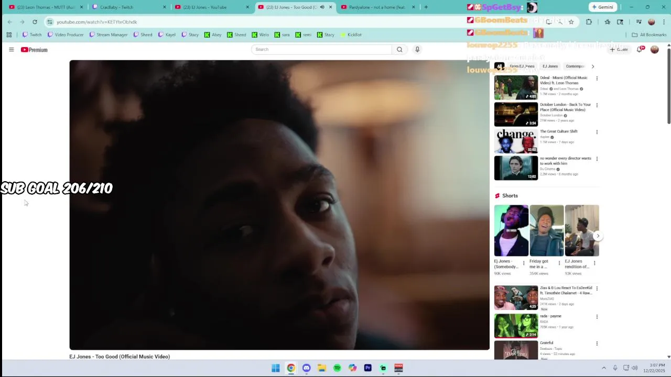Open Video Producer bookmark
Viewport: 671px width, 377px height.
[x=66, y=35]
